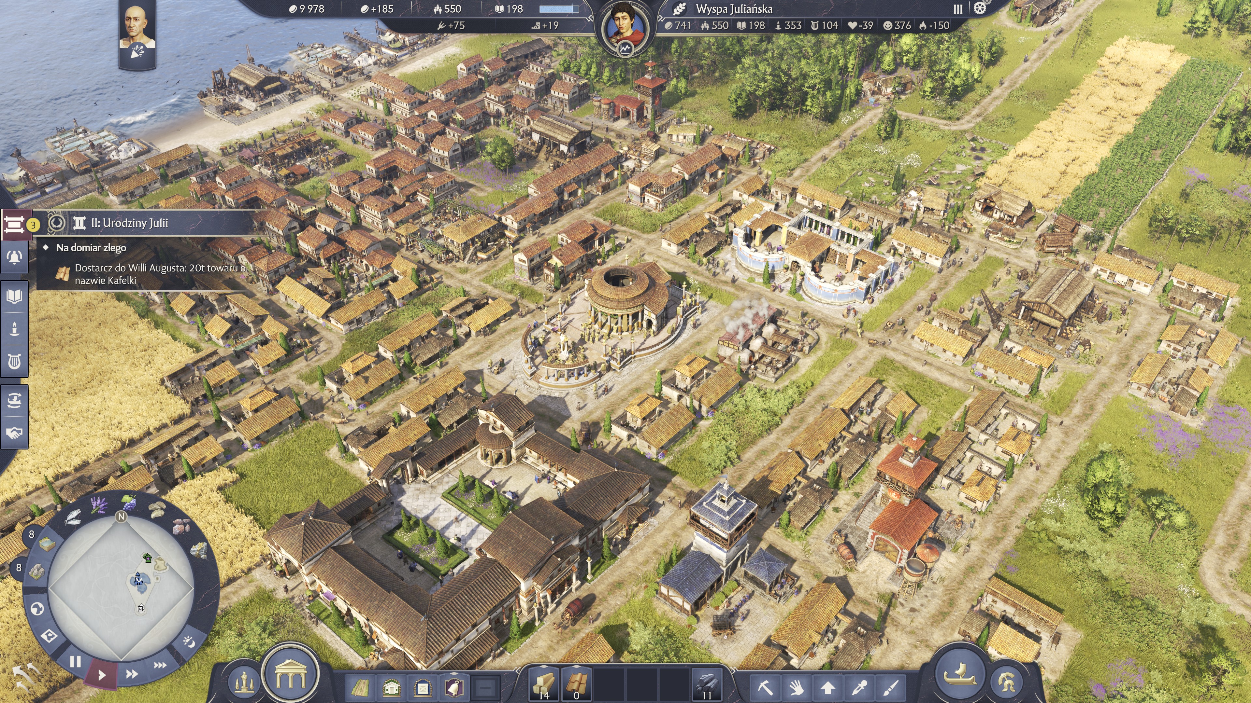Select the paintbrush tool
This screenshot has height=703, width=1251.
click(891, 687)
